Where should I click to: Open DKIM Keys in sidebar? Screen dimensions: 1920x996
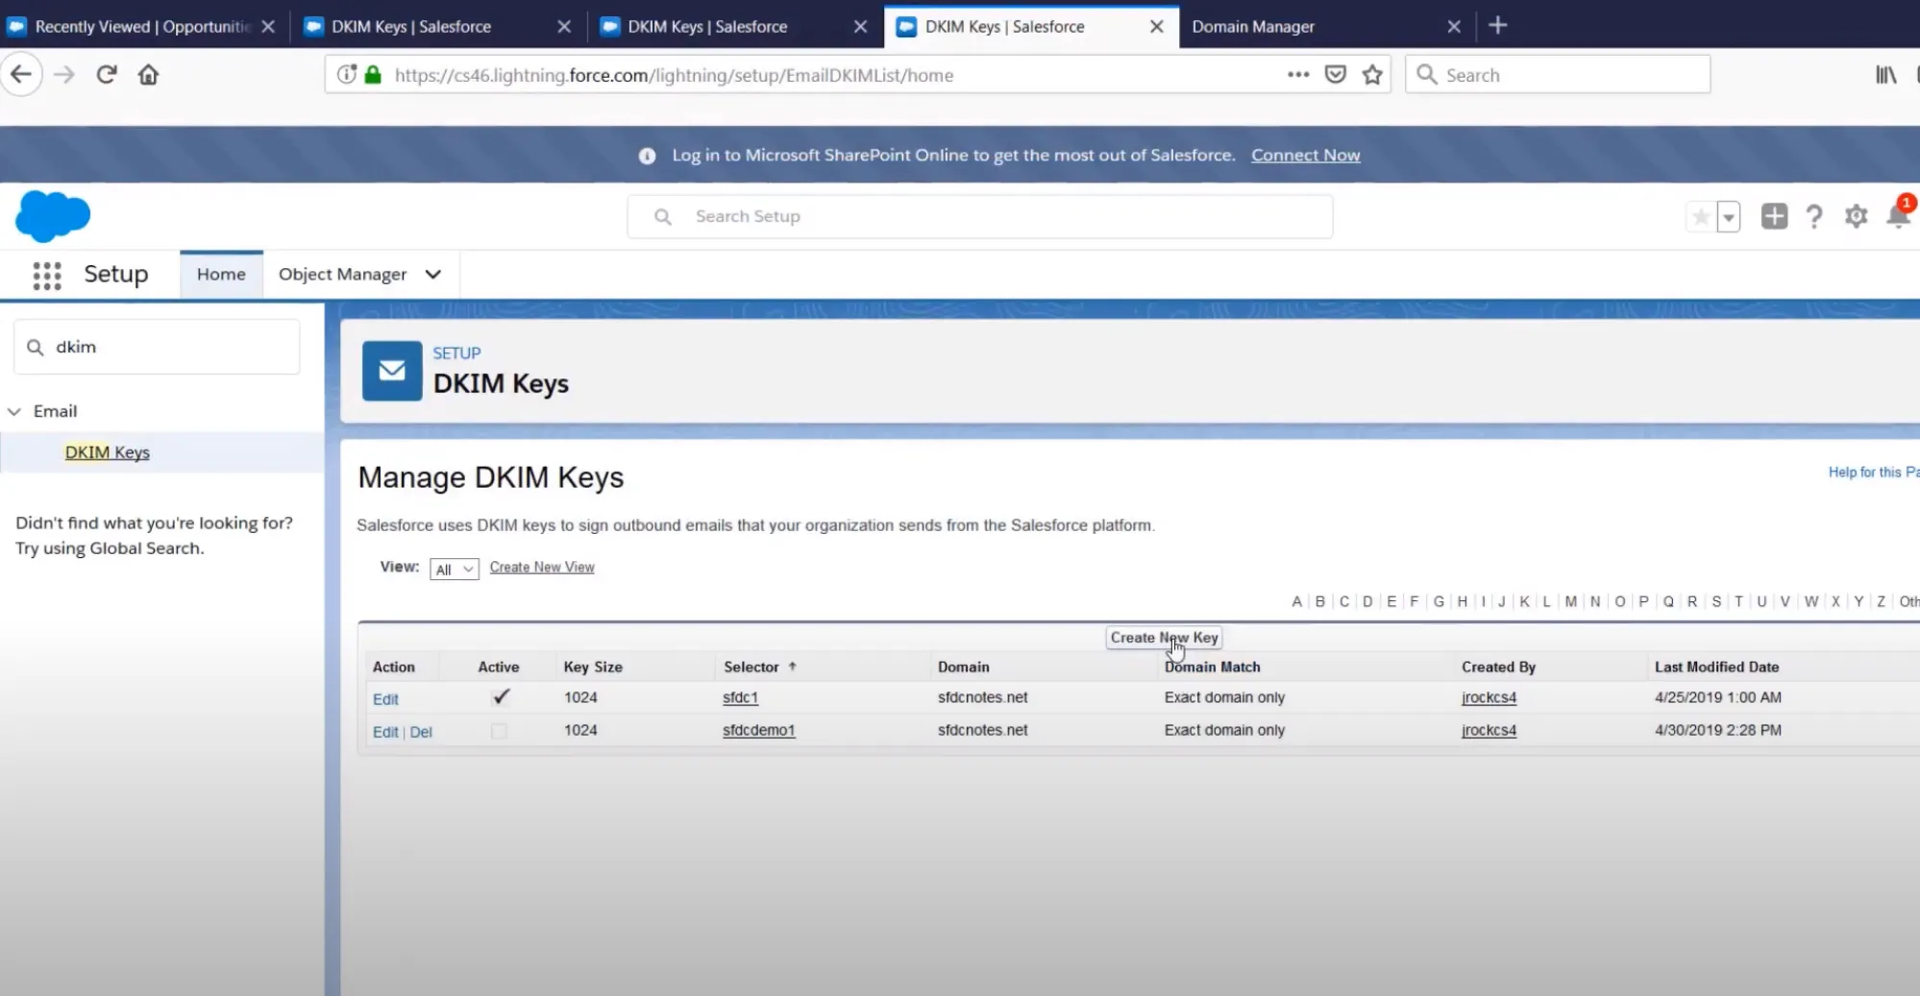pyautogui.click(x=108, y=452)
